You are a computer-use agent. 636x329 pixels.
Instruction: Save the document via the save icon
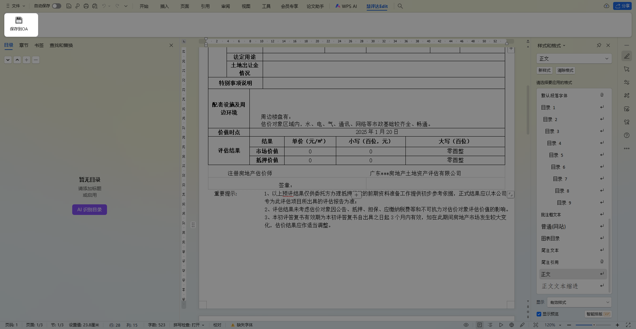coord(69,6)
